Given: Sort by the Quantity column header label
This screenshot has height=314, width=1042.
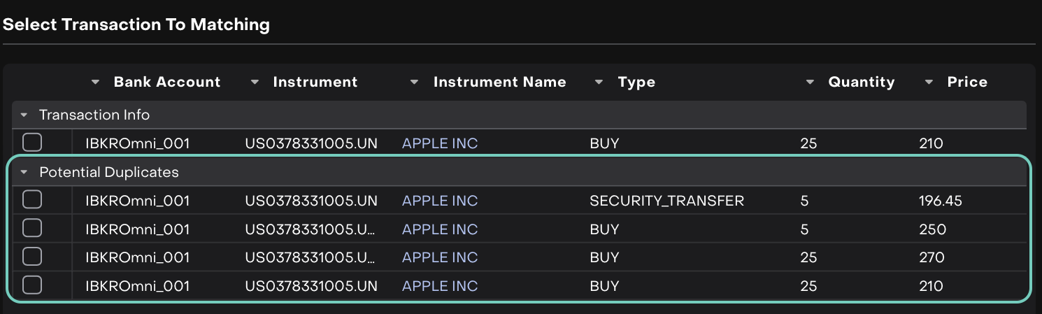Looking at the screenshot, I should click(x=861, y=83).
